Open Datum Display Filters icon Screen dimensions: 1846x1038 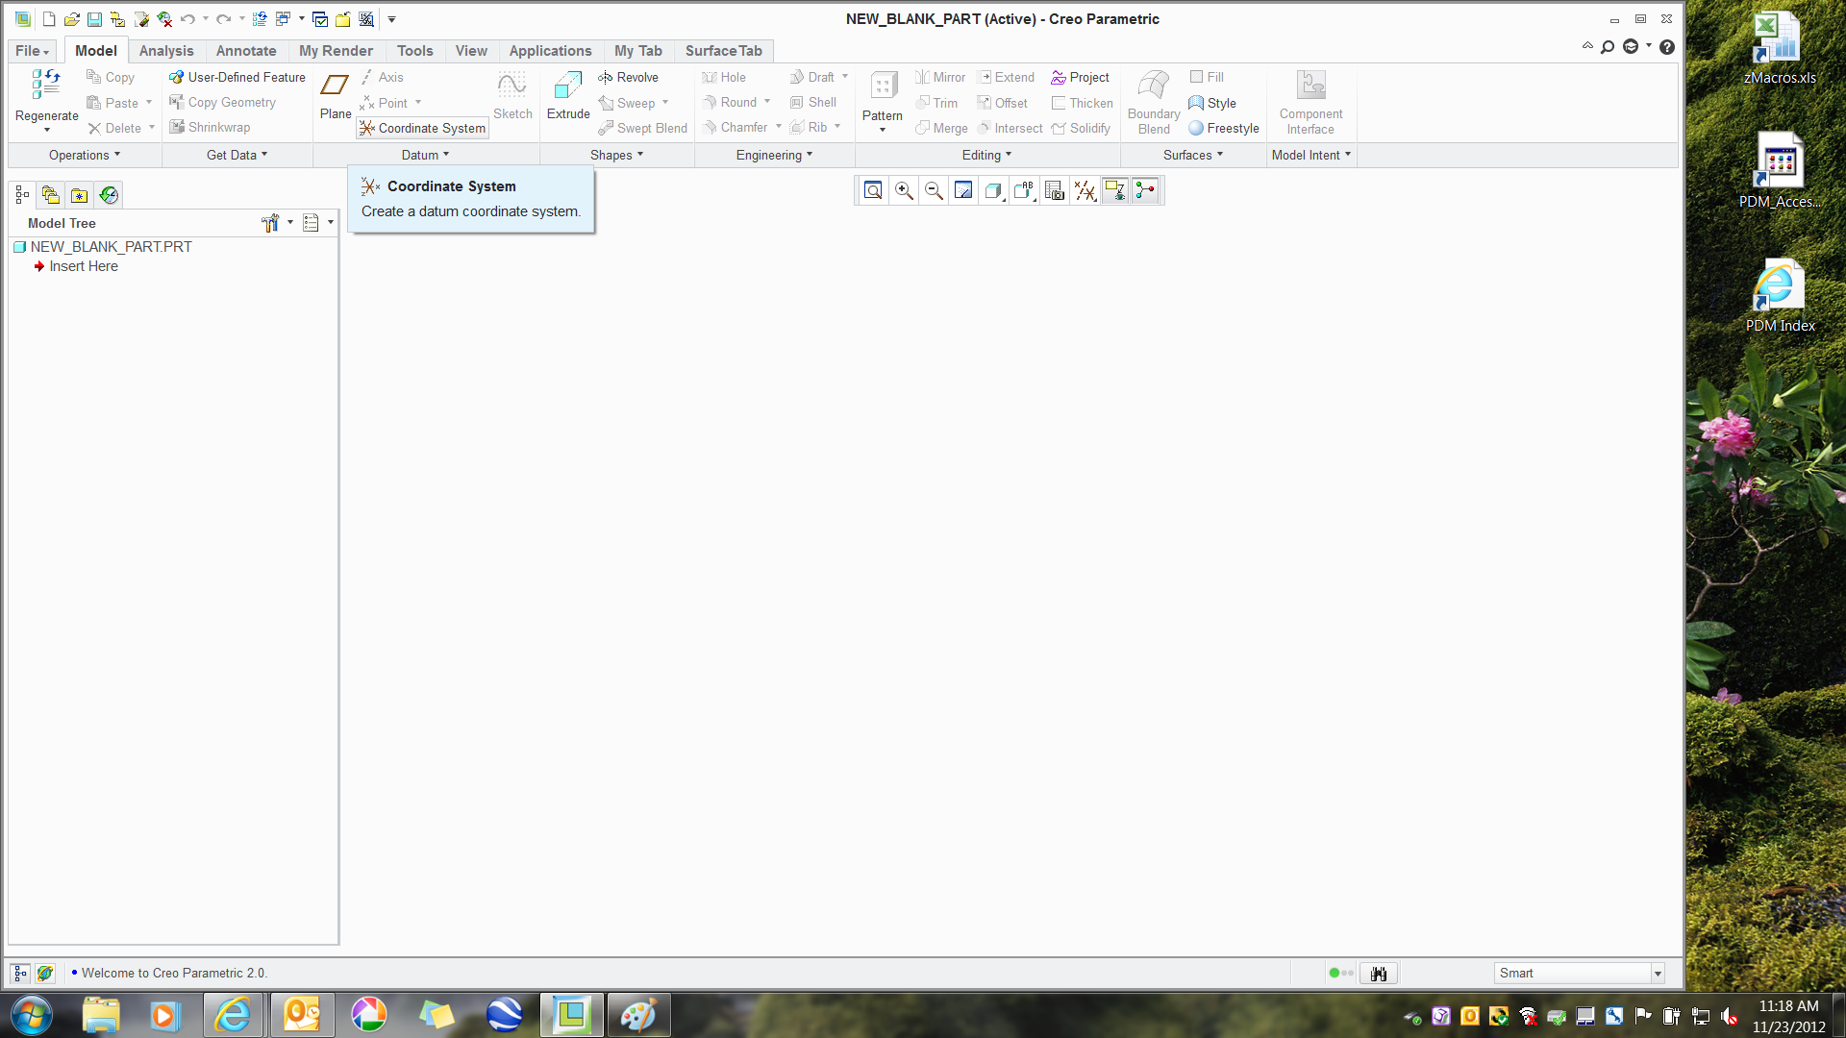click(1085, 191)
